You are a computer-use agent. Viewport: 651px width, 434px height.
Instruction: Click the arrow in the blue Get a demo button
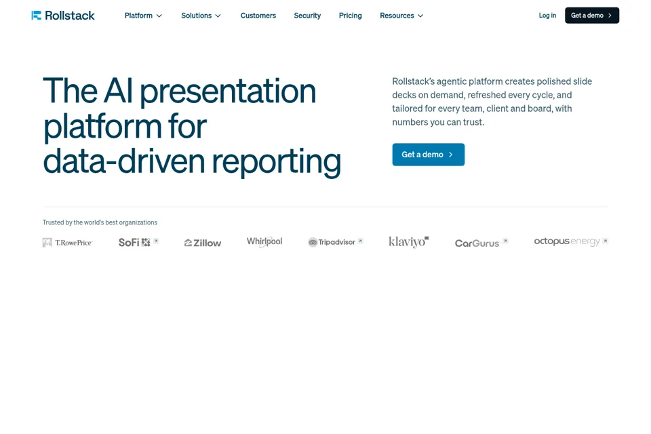pos(451,155)
